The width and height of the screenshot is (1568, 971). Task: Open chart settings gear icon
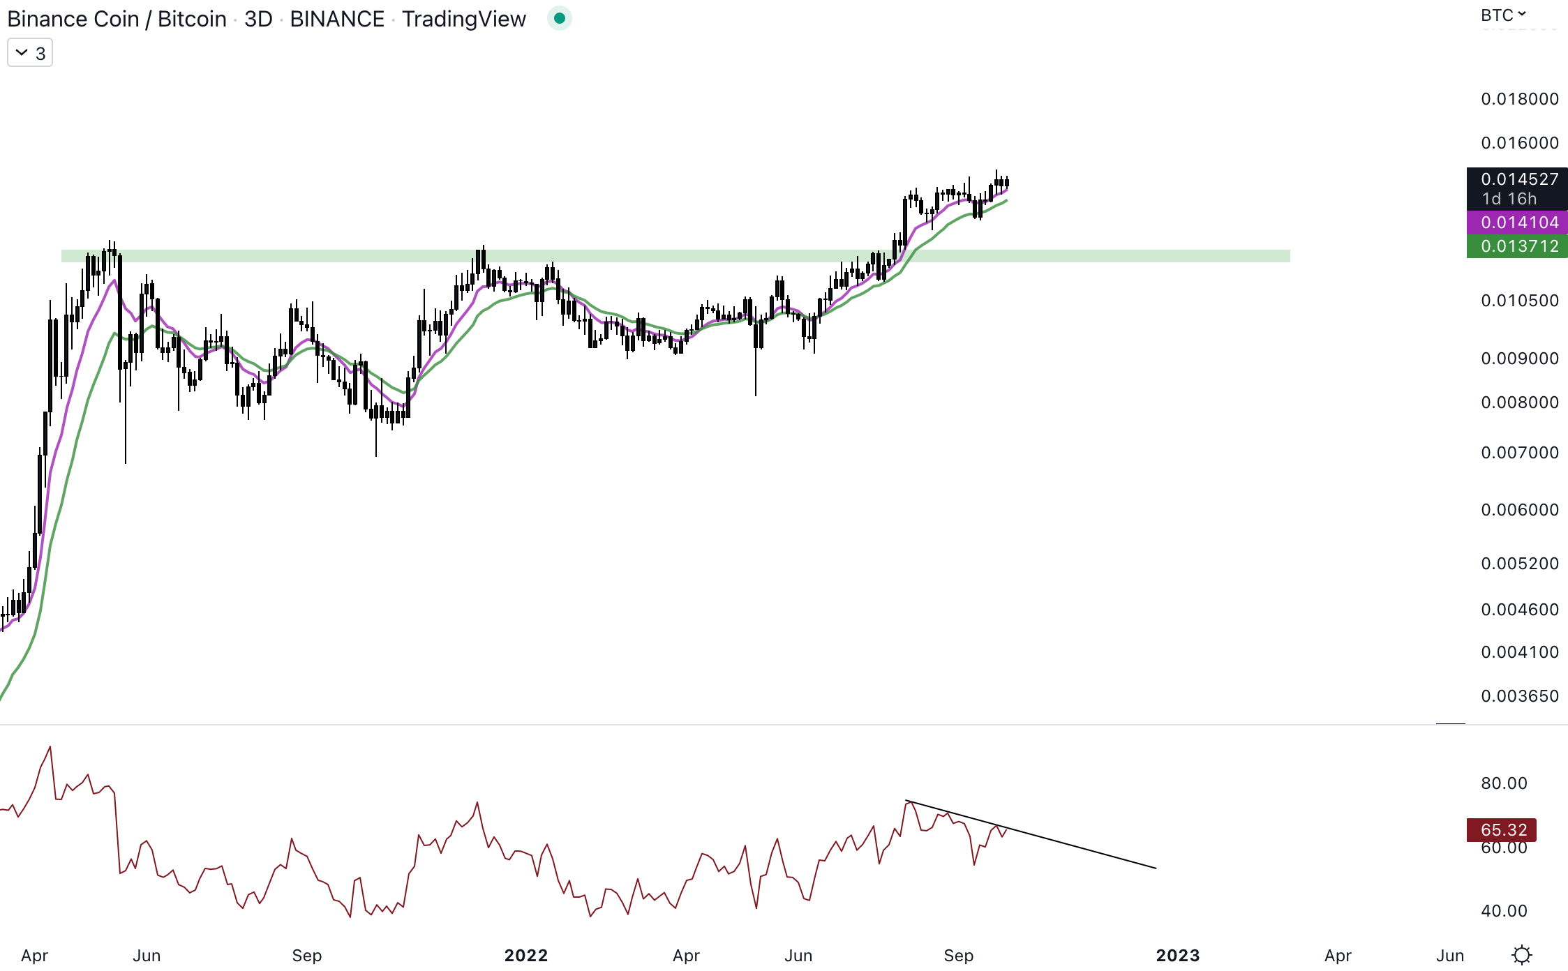coord(1521,954)
